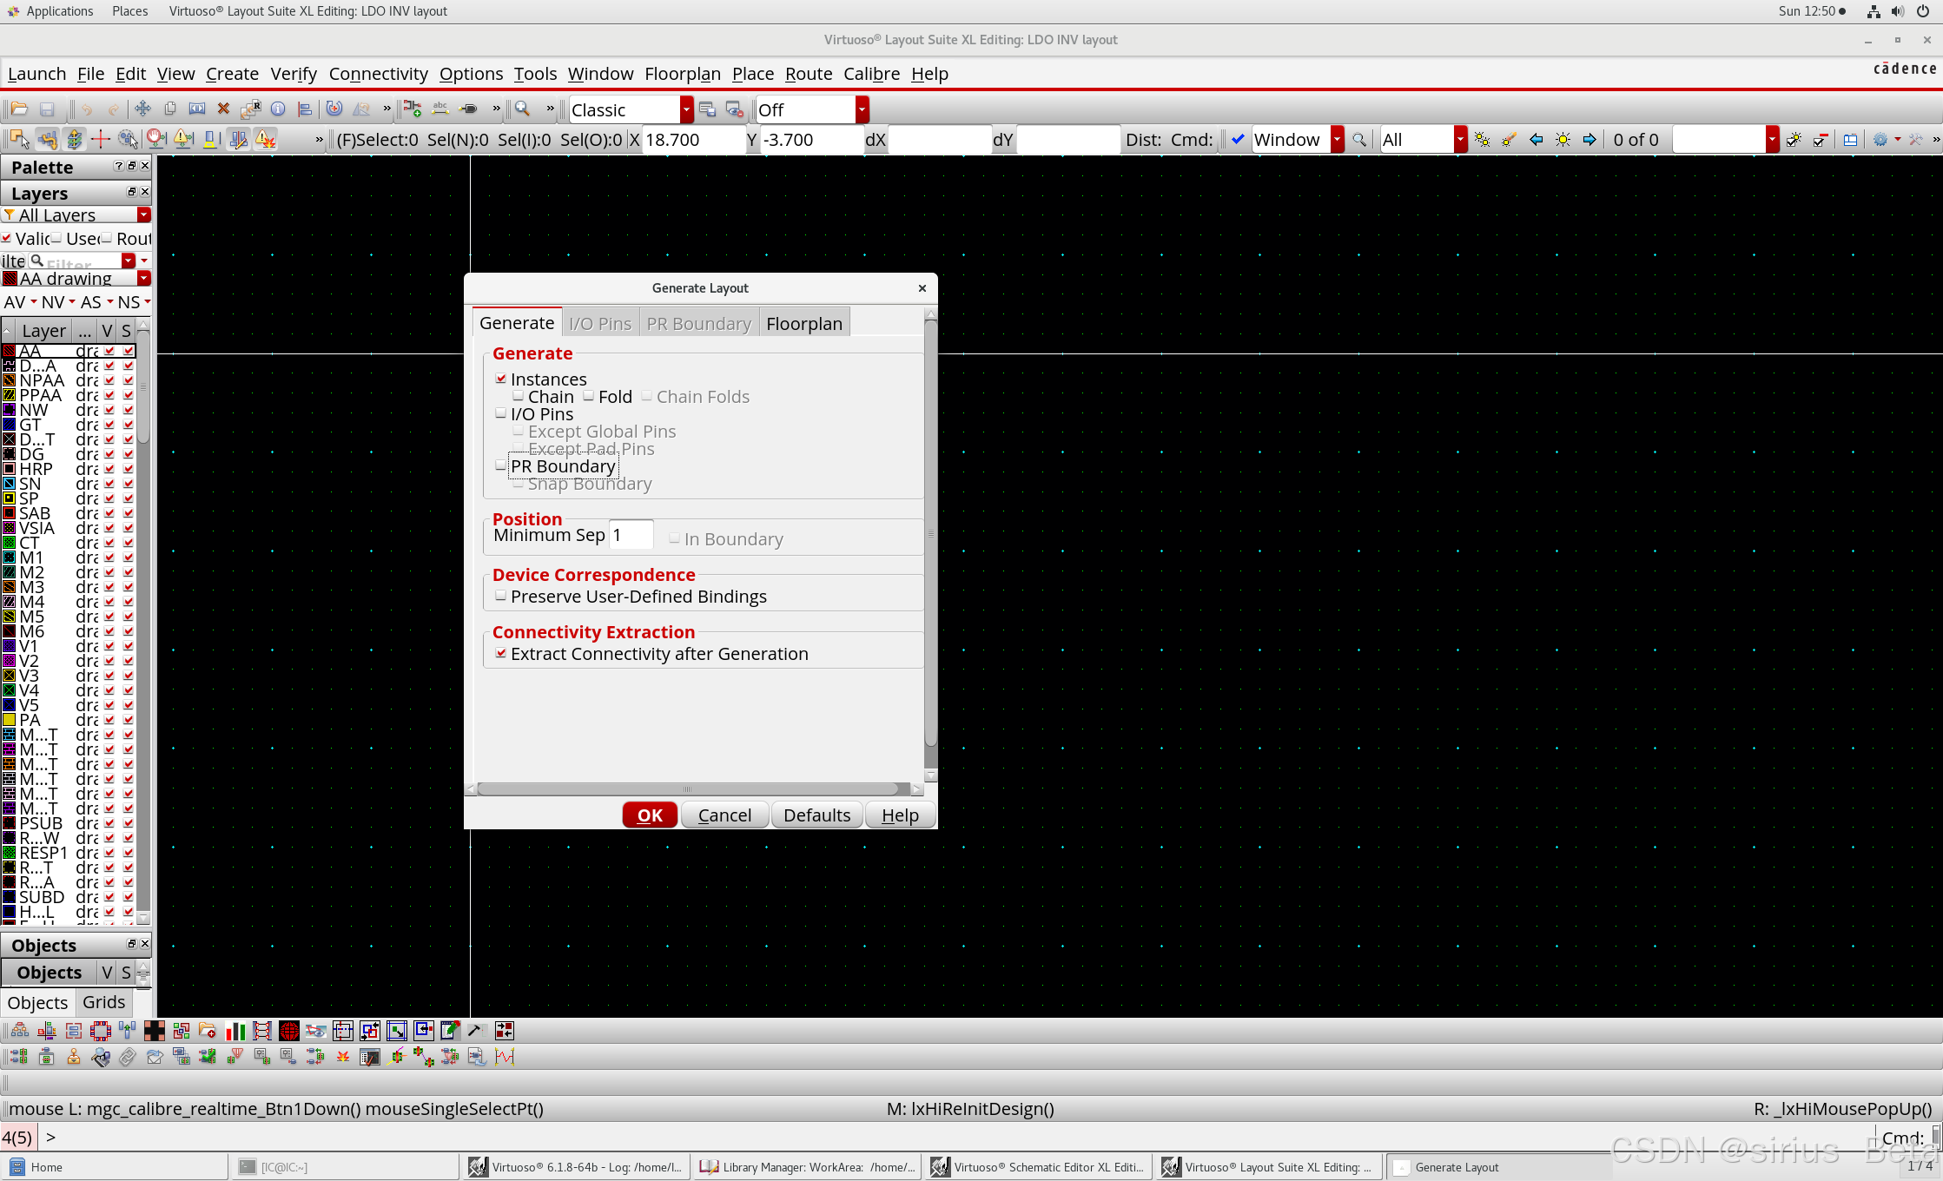
Task: Check the I/O Pins checkbox
Action: [501, 413]
